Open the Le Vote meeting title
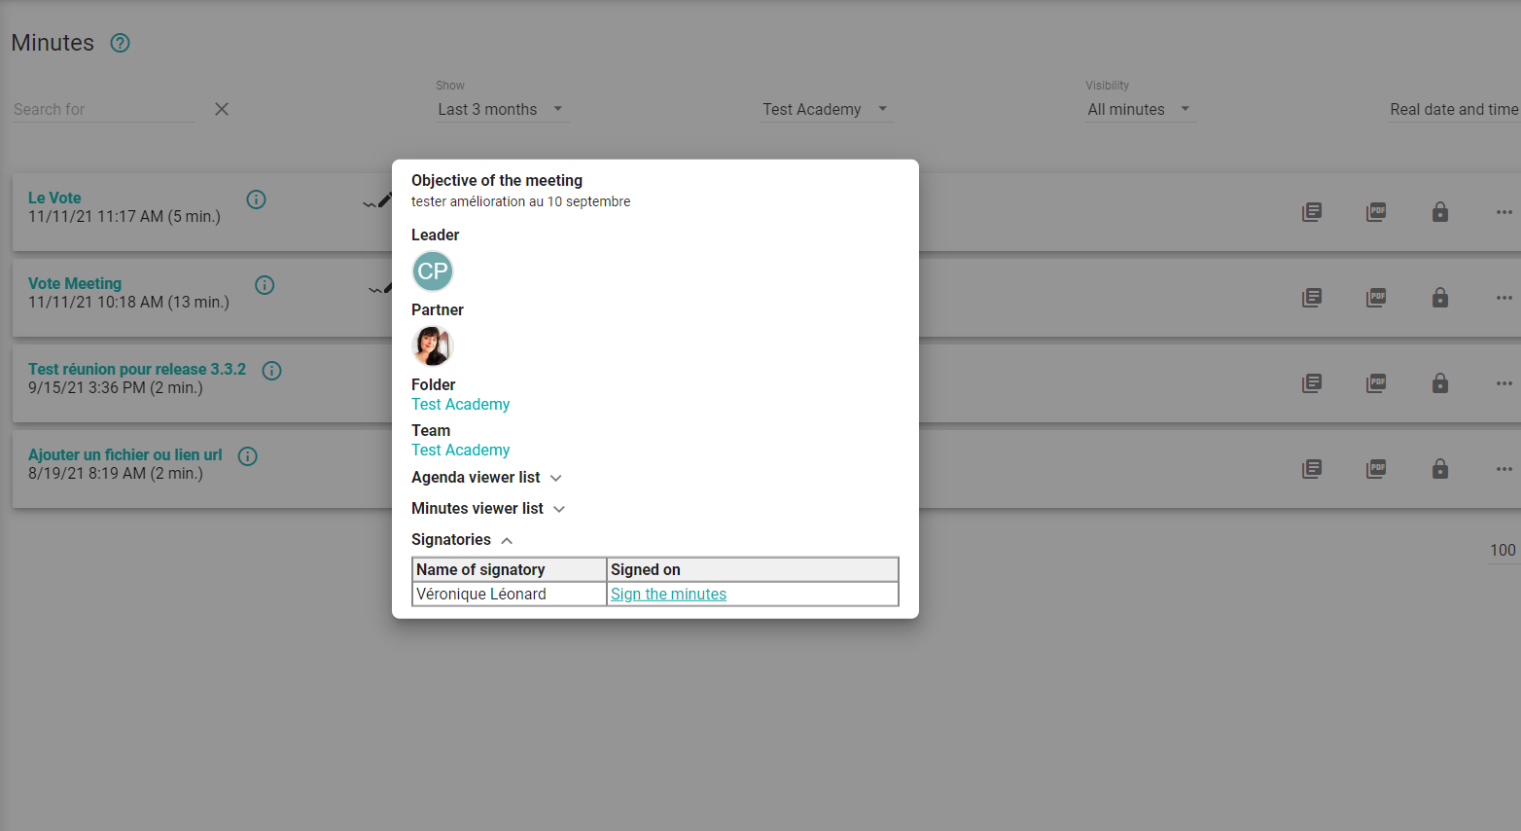The width and height of the screenshot is (1521, 831). 54,199
